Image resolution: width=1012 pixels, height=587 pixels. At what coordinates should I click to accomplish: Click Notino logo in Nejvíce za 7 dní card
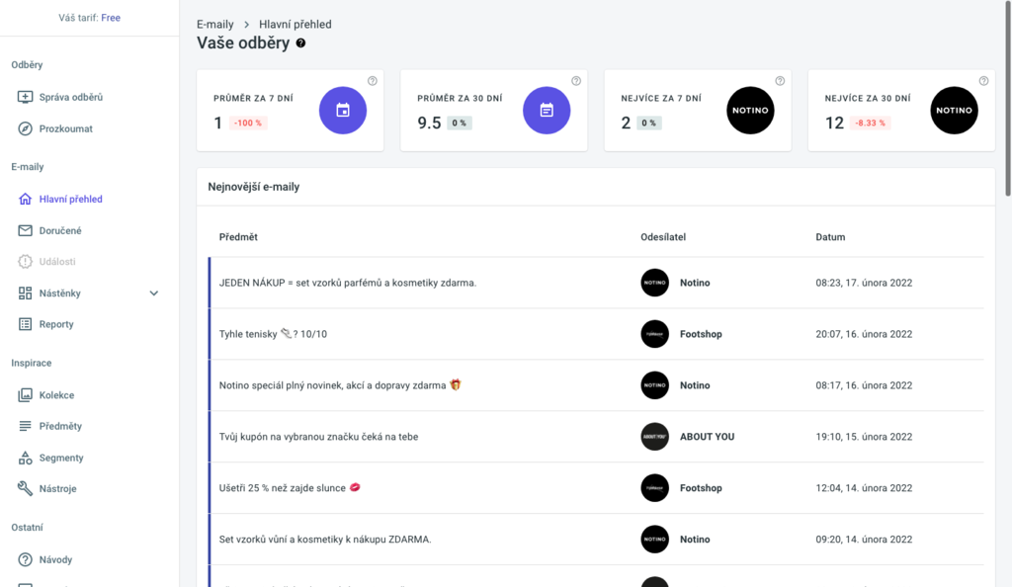click(750, 111)
